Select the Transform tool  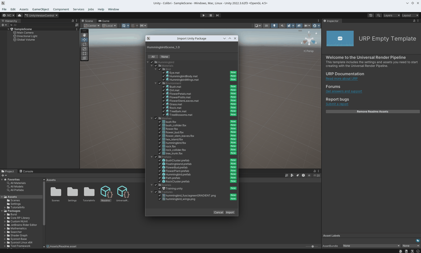click(x=84, y=58)
